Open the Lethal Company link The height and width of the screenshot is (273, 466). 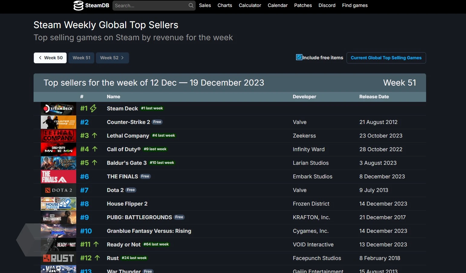coord(128,136)
